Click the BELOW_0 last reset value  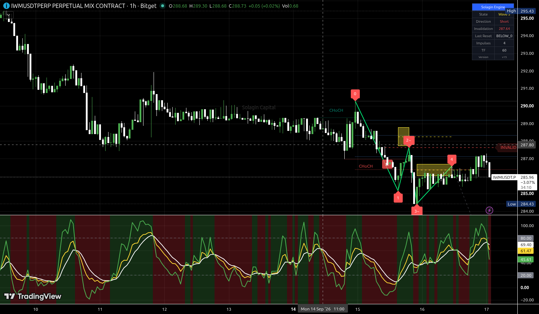click(504, 36)
